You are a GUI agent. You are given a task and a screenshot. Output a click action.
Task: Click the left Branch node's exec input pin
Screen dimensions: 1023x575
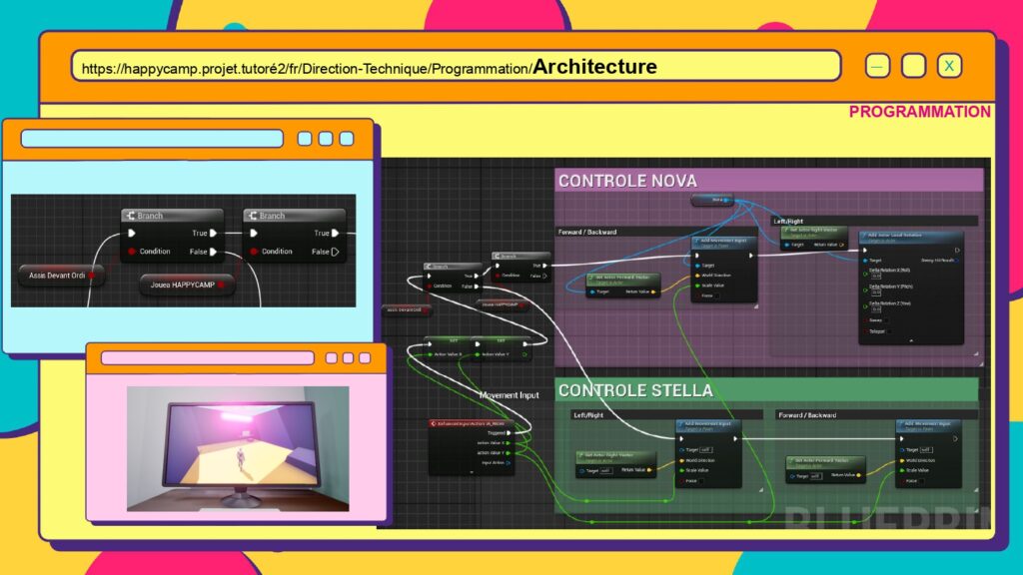tap(132, 233)
